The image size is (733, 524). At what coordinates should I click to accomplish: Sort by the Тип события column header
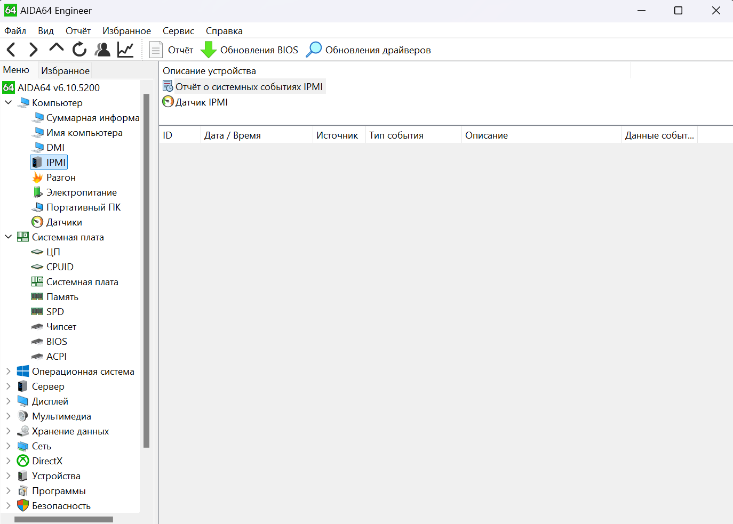(x=413, y=135)
